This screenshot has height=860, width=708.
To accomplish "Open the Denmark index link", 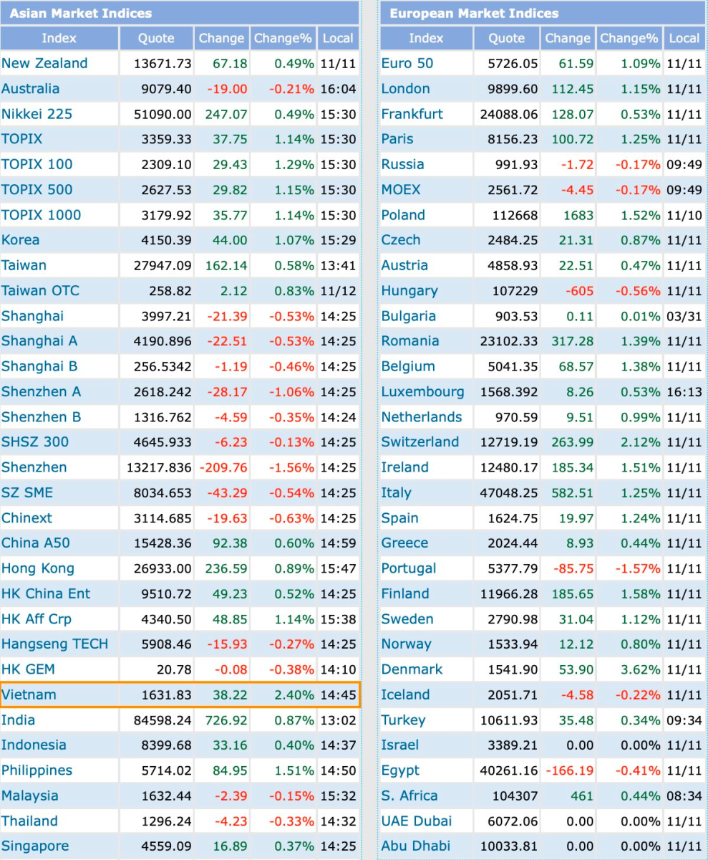I will coord(412,669).
